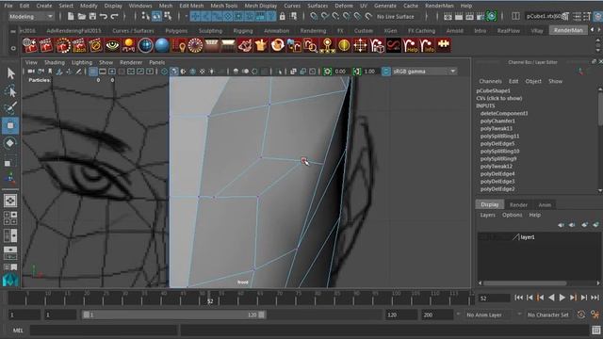Open the Channels menu in Channel Box
The height and width of the screenshot is (339, 603).
point(490,81)
